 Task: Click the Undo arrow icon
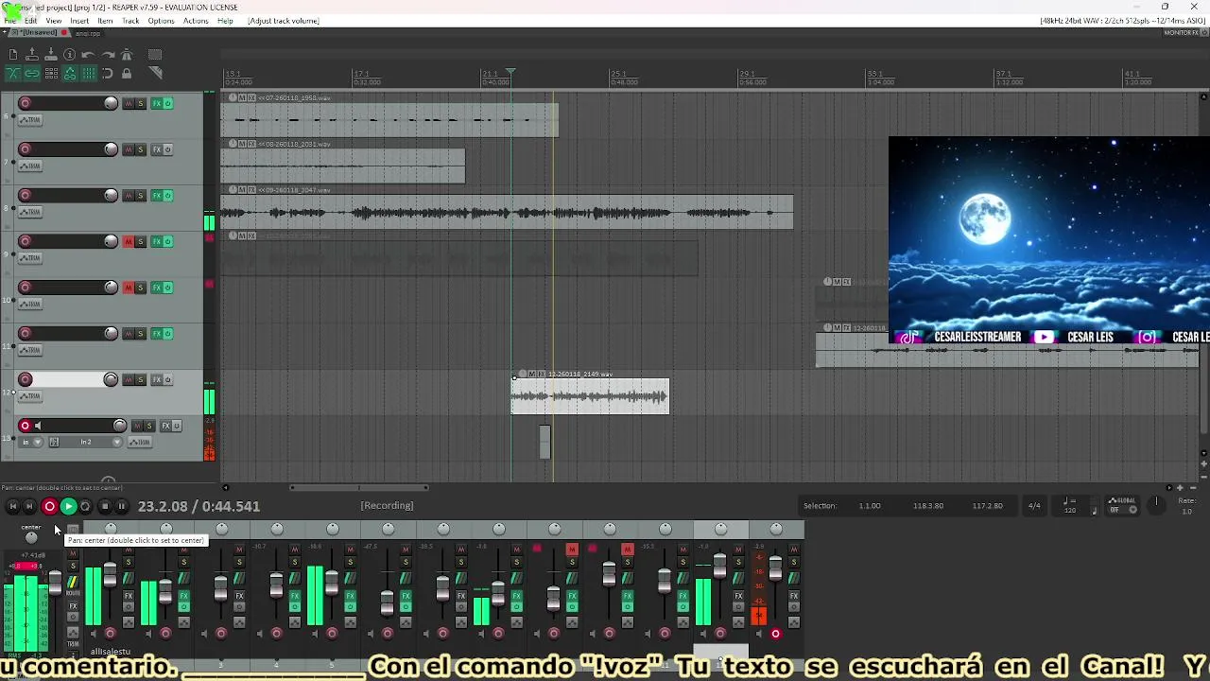89,55
